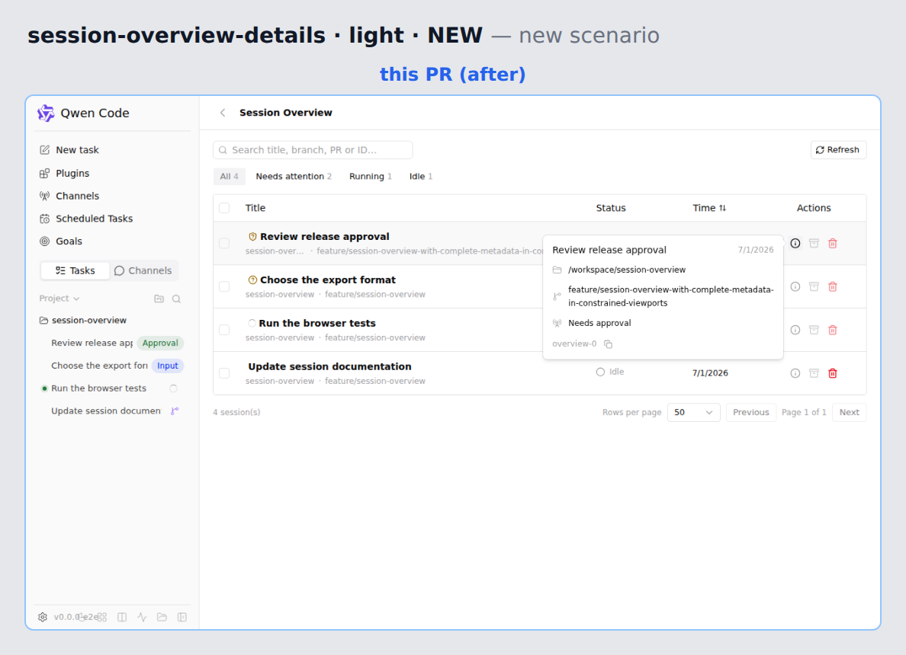Viewport: 906px width, 655px height.
Task: Check the Review release approval row checkbox
Action: pos(224,244)
